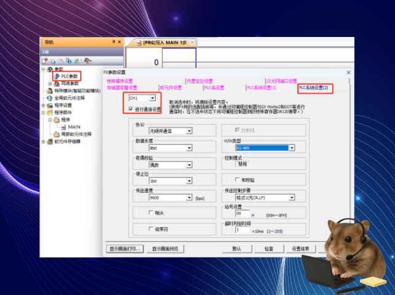Select the [PRG]写入 MAIN 1步 document tab
This screenshot has height=295, width=395.
tap(165, 42)
